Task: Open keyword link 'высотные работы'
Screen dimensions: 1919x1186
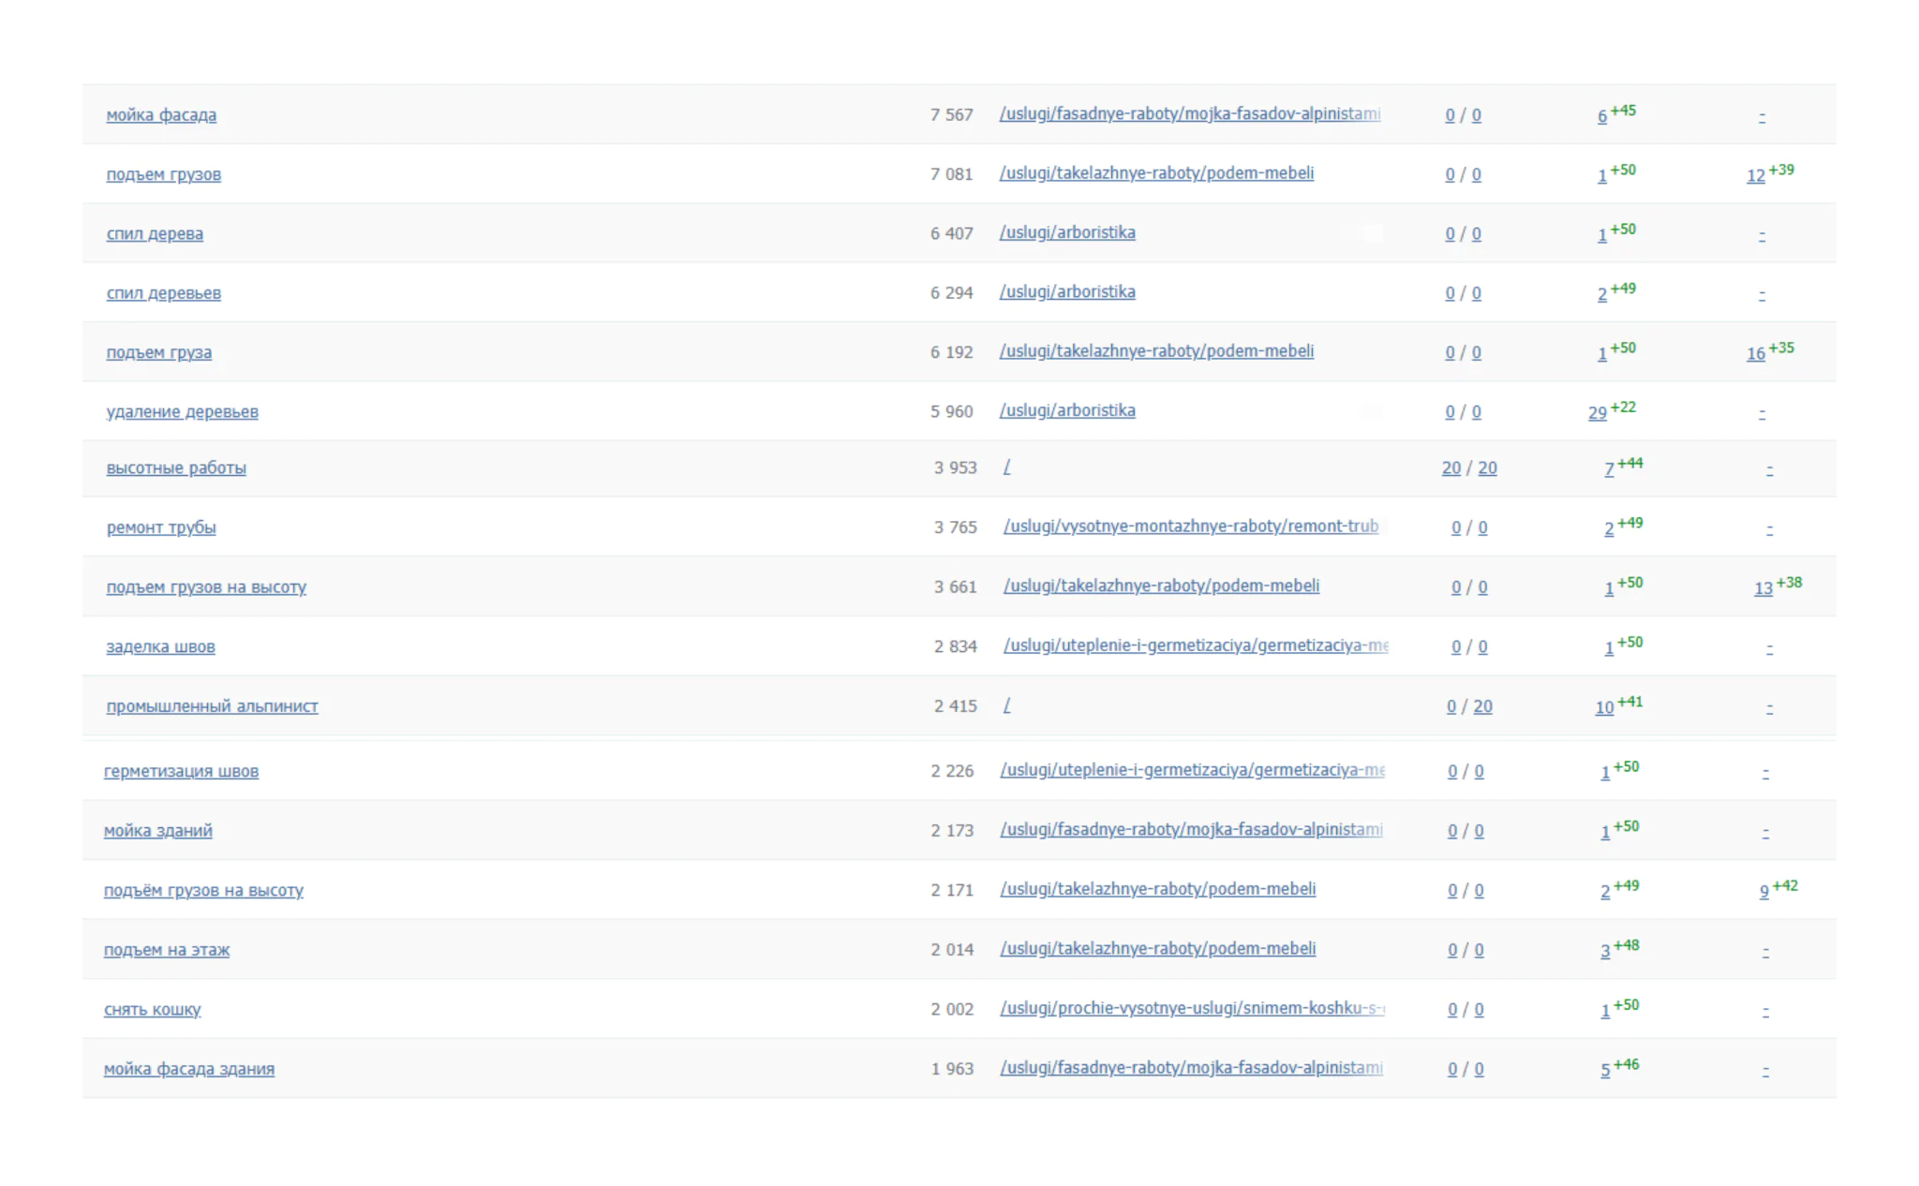Action: tap(176, 468)
